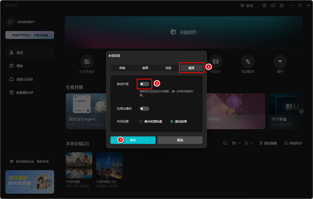Screen dimensions: 313x199
Task: Open the 视频翻译 tool icon
Action: coord(248,62)
